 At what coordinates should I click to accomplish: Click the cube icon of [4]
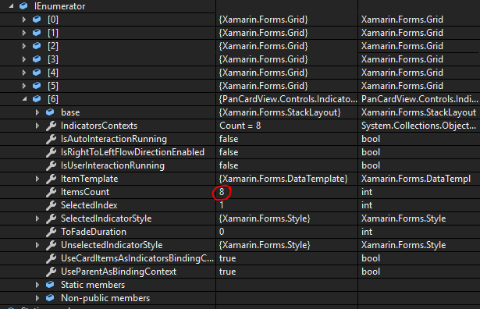(37, 73)
